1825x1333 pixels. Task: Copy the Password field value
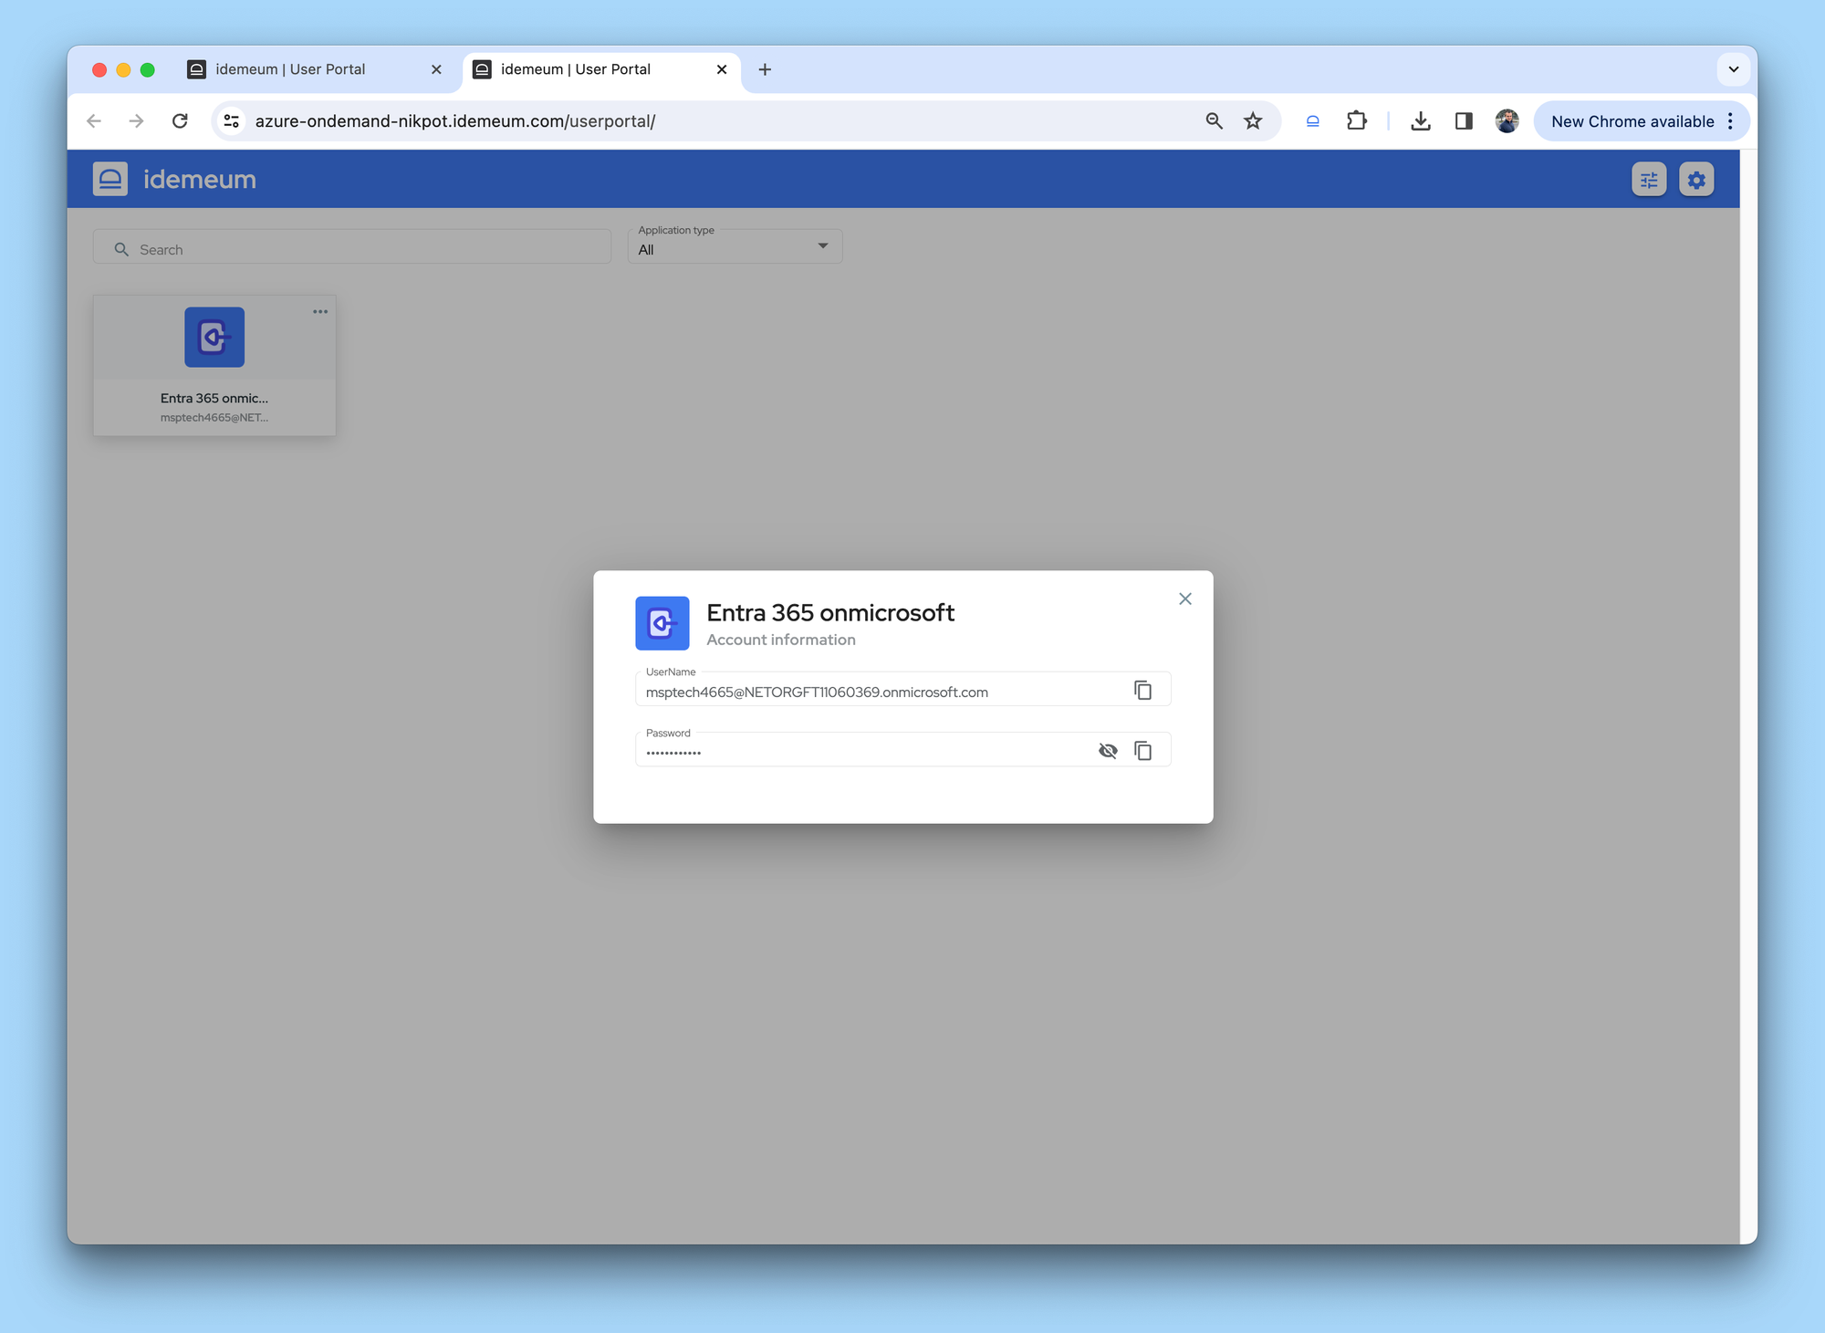(1142, 750)
